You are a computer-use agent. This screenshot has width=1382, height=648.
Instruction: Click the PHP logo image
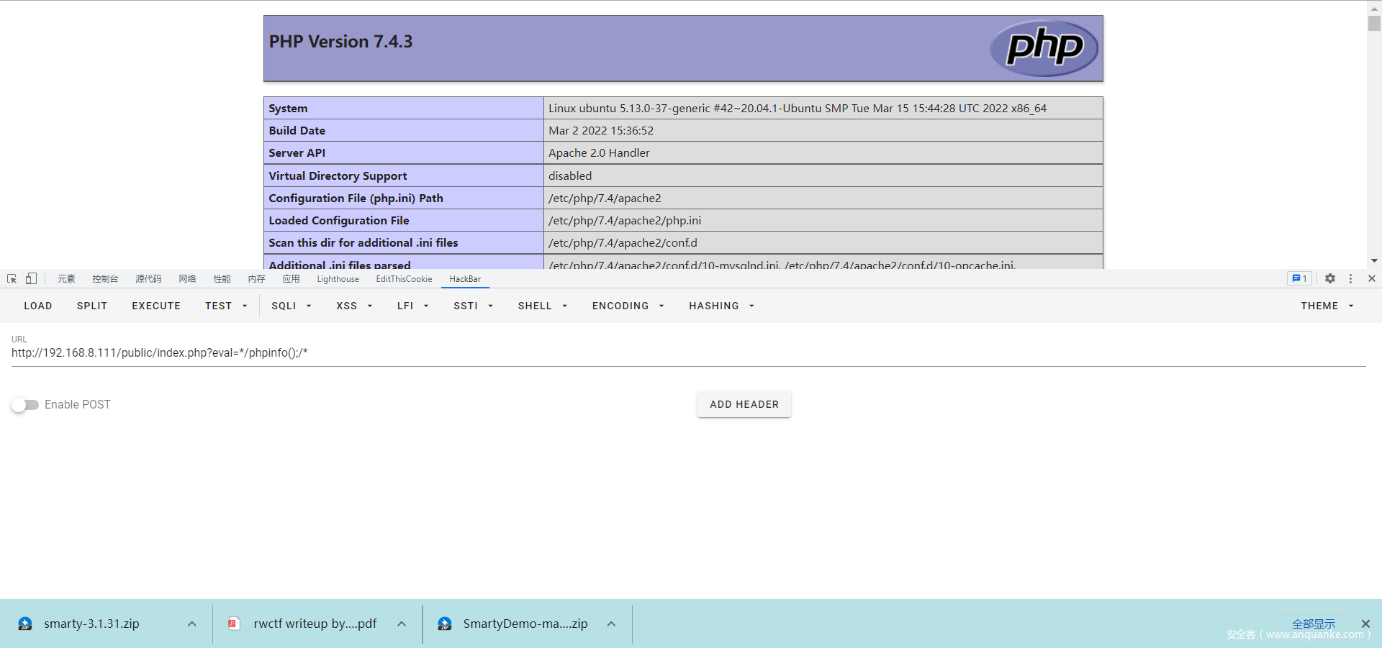(1044, 48)
